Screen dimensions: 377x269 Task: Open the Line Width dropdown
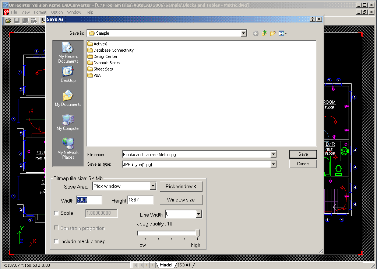[198, 214]
